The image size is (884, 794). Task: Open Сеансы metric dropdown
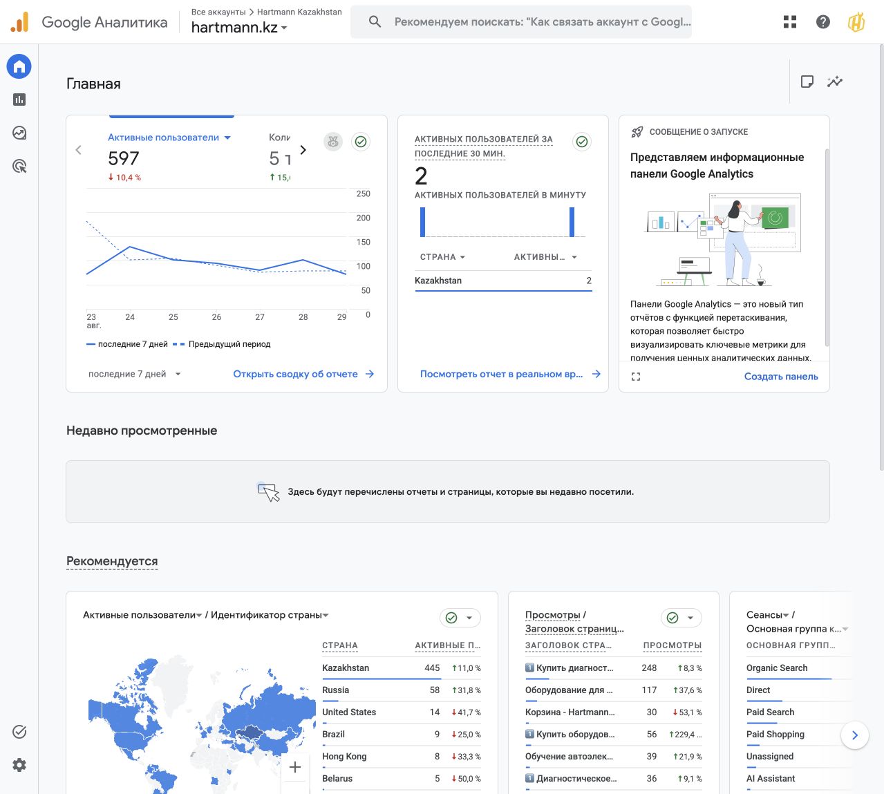tap(768, 615)
